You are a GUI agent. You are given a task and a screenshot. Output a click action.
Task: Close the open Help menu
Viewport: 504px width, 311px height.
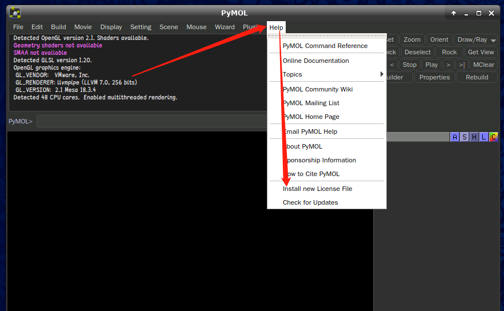[x=276, y=27]
